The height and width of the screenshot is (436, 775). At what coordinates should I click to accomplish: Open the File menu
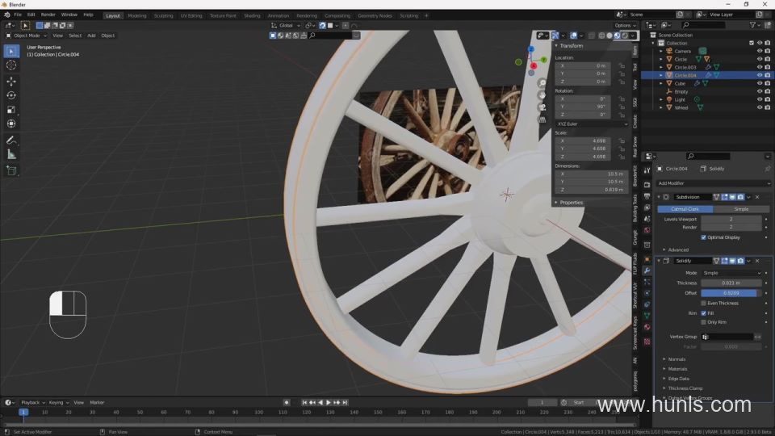coord(18,15)
